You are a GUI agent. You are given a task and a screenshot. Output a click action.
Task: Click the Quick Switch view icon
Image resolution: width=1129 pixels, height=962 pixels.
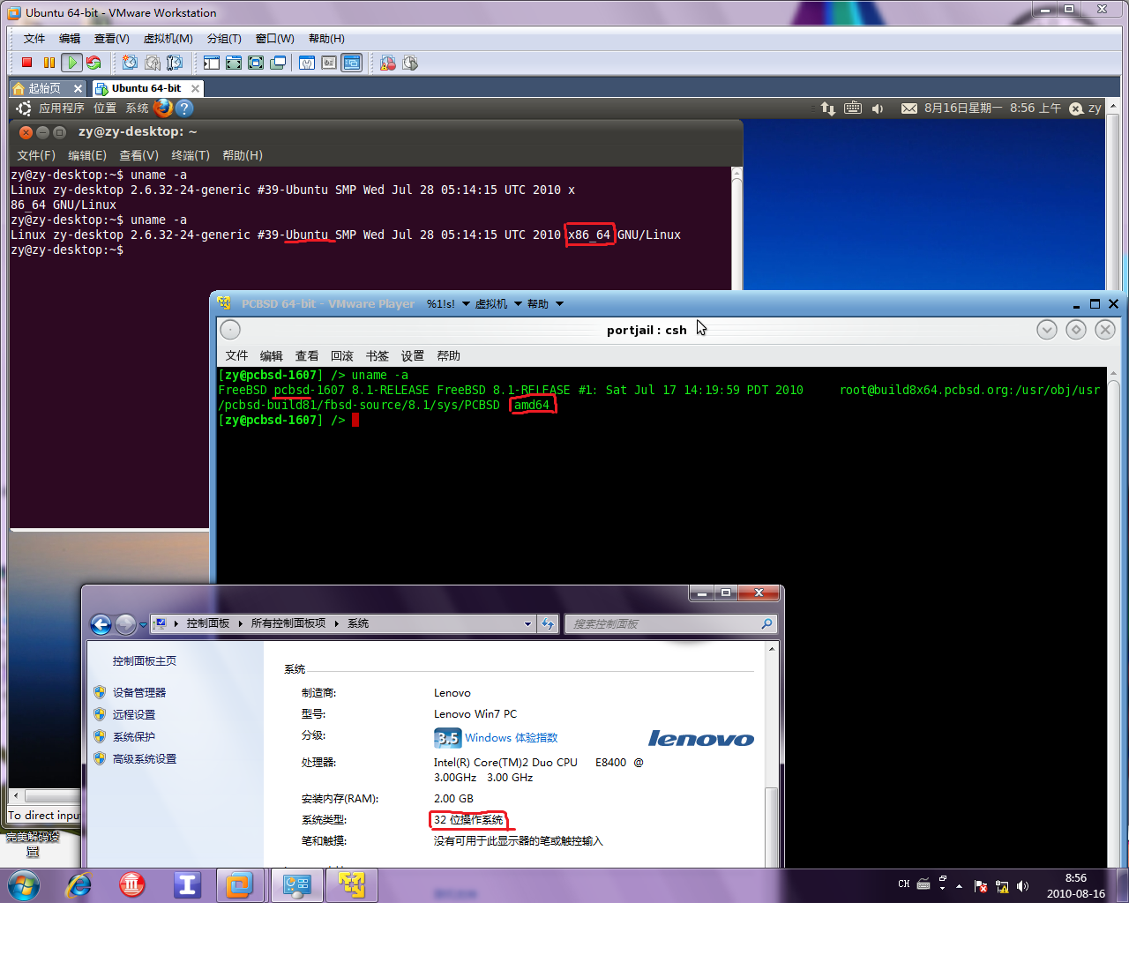pos(234,63)
